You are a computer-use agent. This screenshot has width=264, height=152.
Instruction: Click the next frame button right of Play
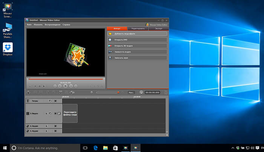(71, 86)
